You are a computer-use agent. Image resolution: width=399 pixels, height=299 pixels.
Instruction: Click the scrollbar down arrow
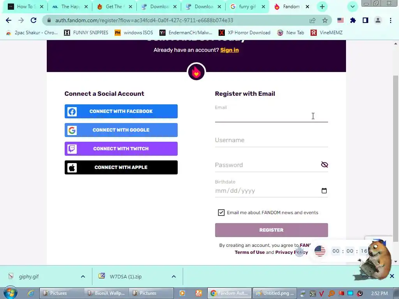point(396,261)
